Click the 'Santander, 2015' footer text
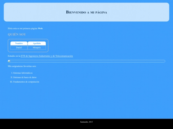This screenshot has width=173, height=129. click(x=86, y=122)
